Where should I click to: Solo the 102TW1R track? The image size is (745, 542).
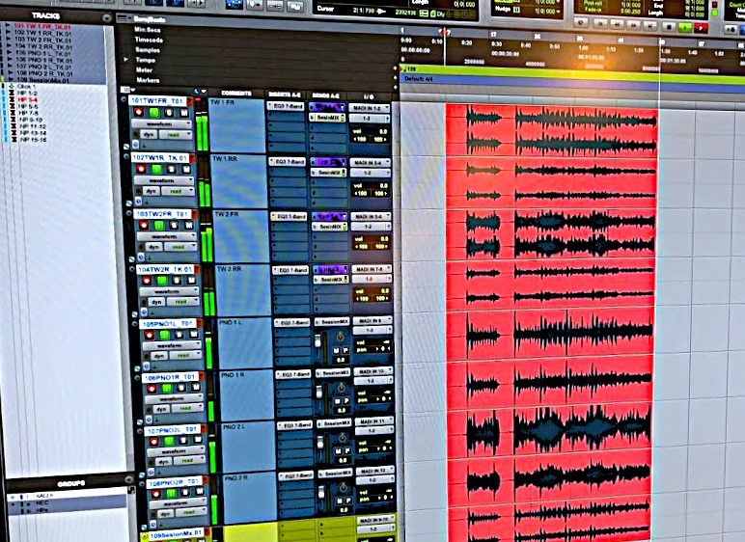tap(169, 169)
